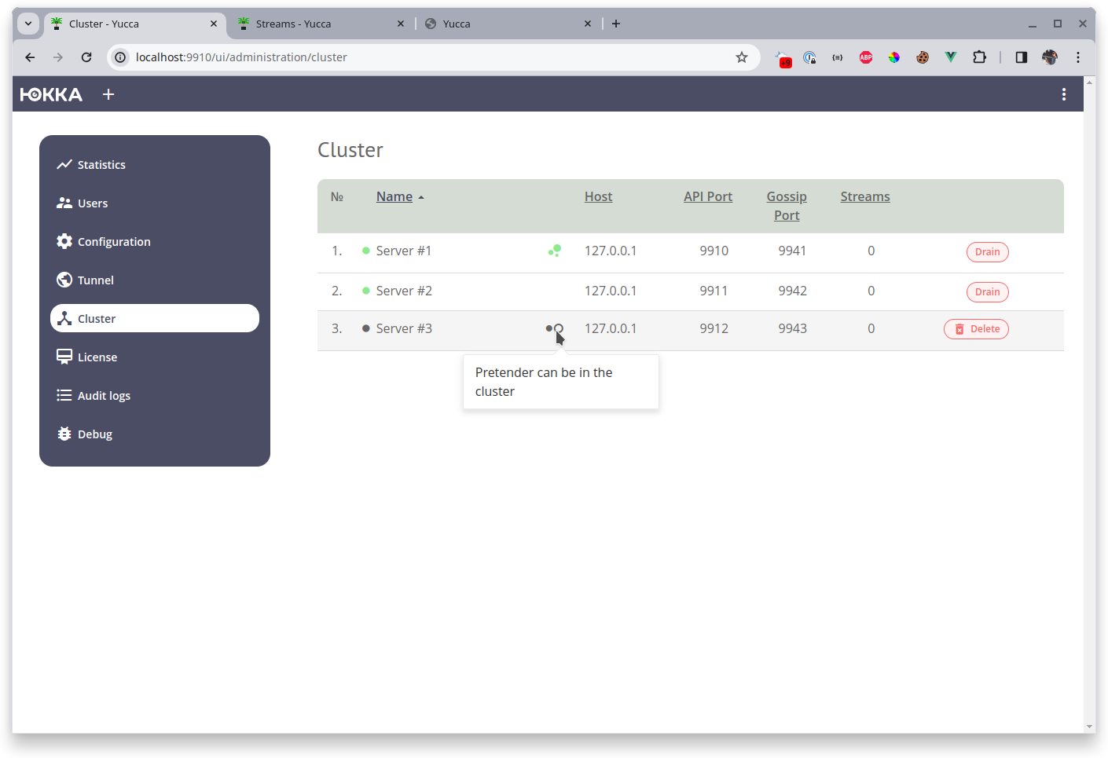Click API port value 9910

pos(714,251)
